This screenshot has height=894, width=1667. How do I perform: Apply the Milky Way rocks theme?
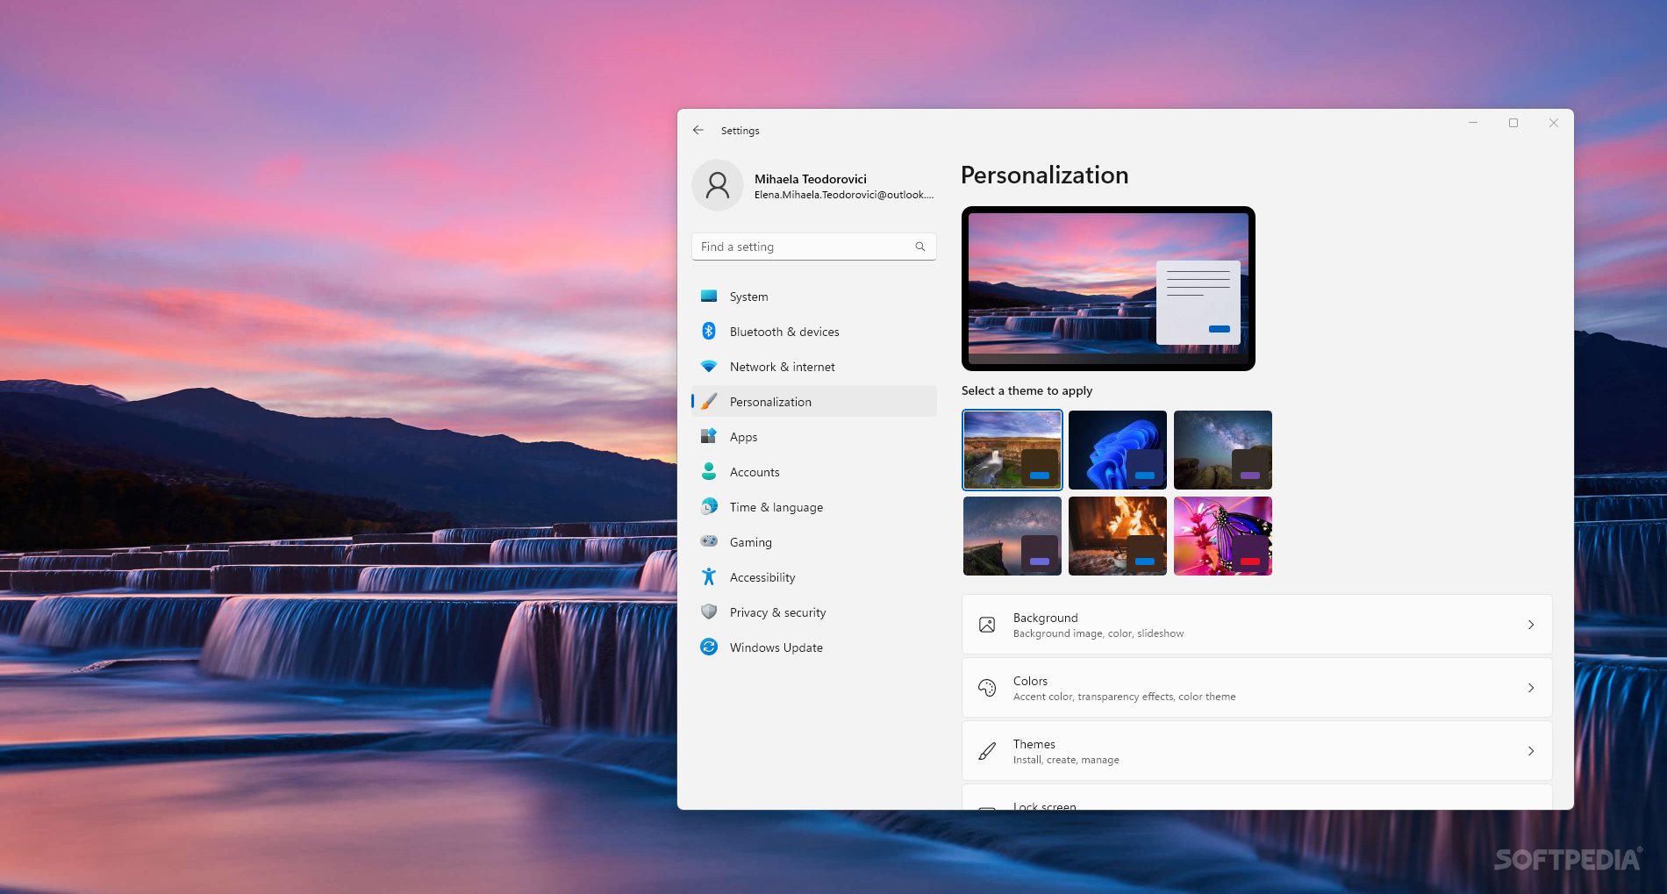click(1223, 450)
